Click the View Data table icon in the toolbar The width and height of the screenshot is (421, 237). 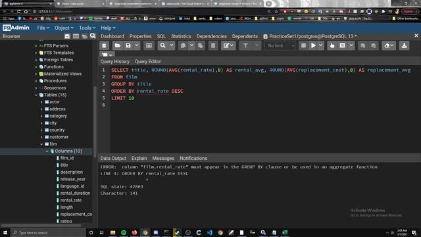click(149, 45)
